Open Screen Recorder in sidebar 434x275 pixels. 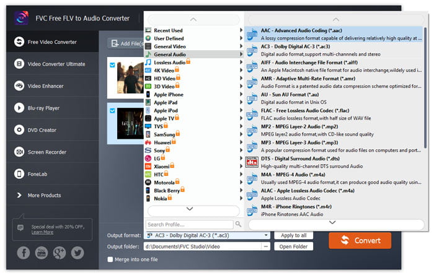pos(52,152)
